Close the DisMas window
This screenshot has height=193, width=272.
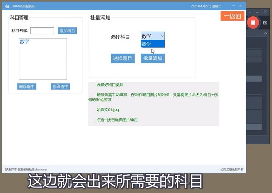241,6
